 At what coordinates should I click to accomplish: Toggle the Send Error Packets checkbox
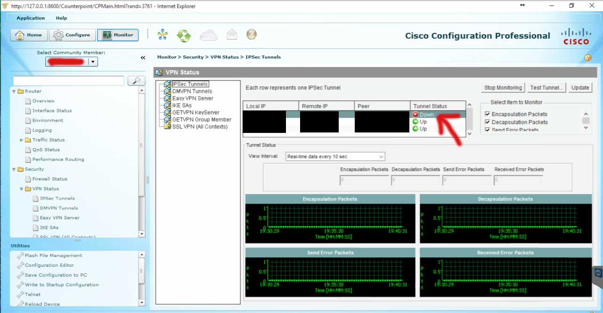coord(488,130)
